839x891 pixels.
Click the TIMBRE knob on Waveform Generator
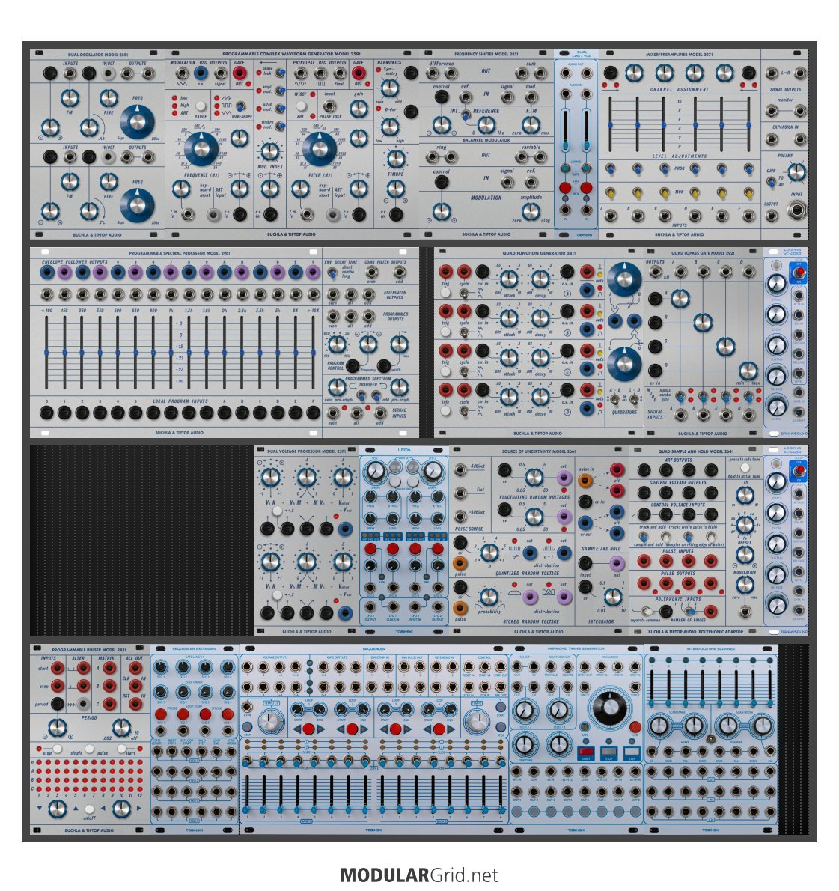click(x=396, y=159)
